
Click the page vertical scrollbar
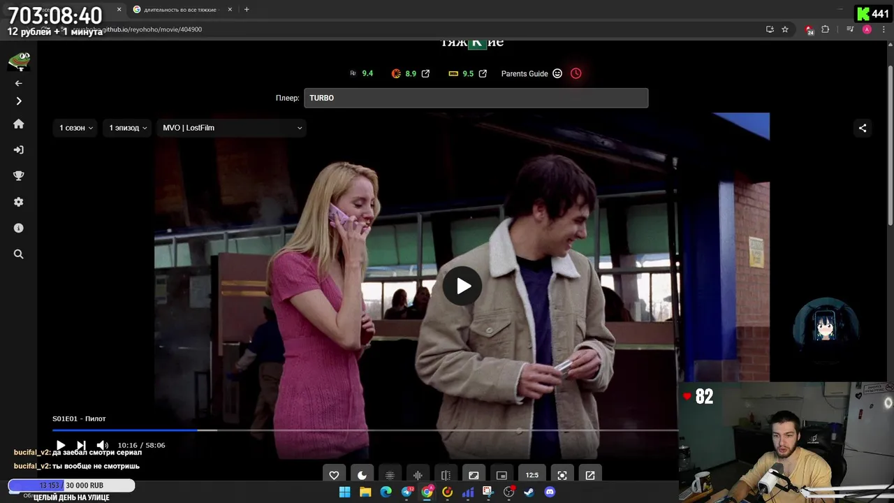[x=891, y=145]
